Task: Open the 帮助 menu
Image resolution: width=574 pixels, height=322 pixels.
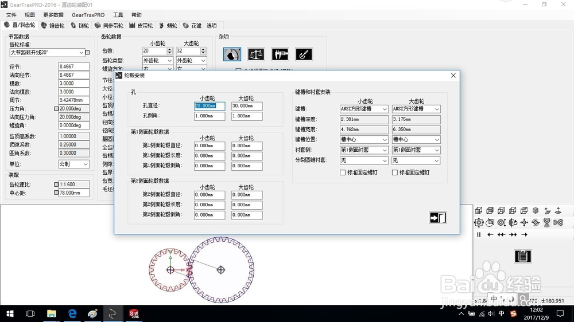Action: click(137, 15)
